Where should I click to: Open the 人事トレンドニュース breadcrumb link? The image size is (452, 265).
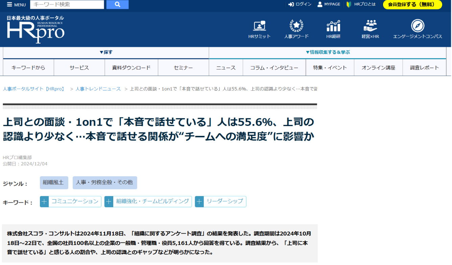[98, 89]
